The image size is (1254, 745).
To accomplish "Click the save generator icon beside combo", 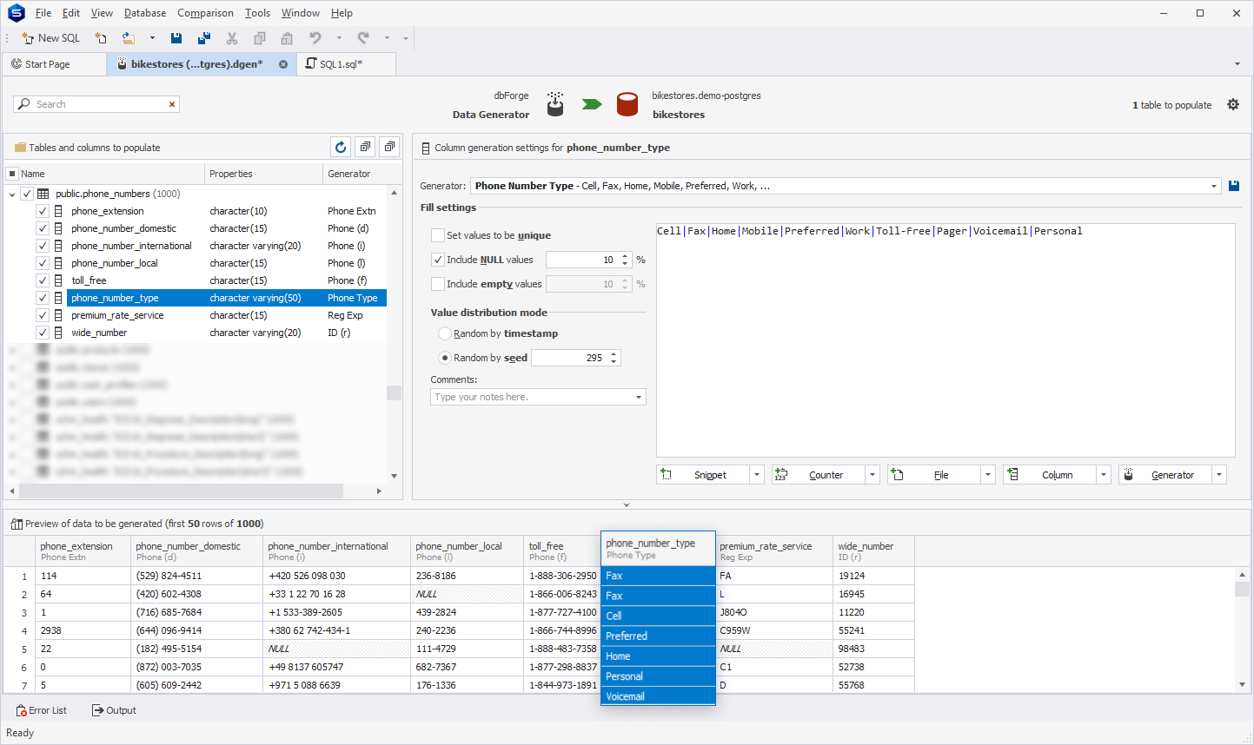I will [x=1234, y=186].
